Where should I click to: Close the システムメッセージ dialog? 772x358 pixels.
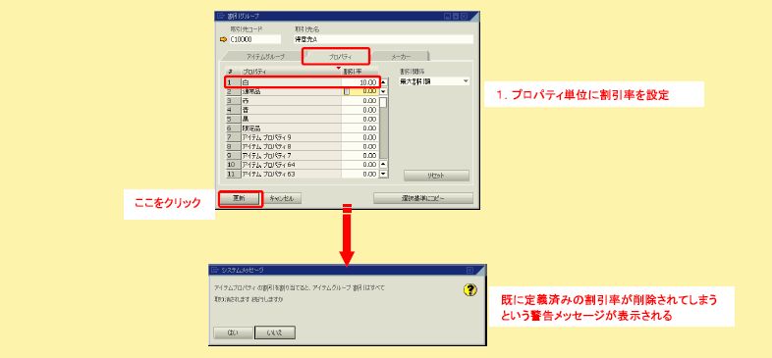(x=469, y=270)
